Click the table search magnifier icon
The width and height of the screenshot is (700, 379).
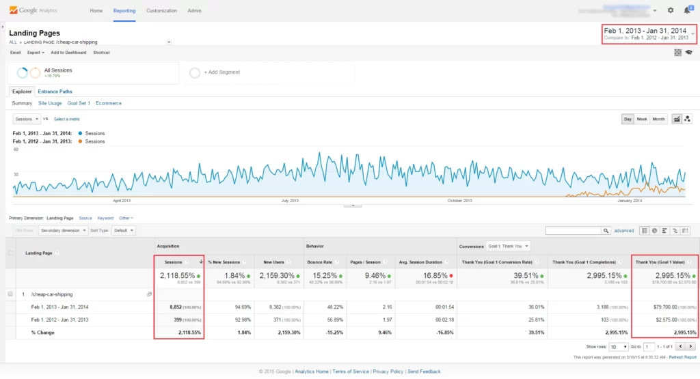[606, 231]
